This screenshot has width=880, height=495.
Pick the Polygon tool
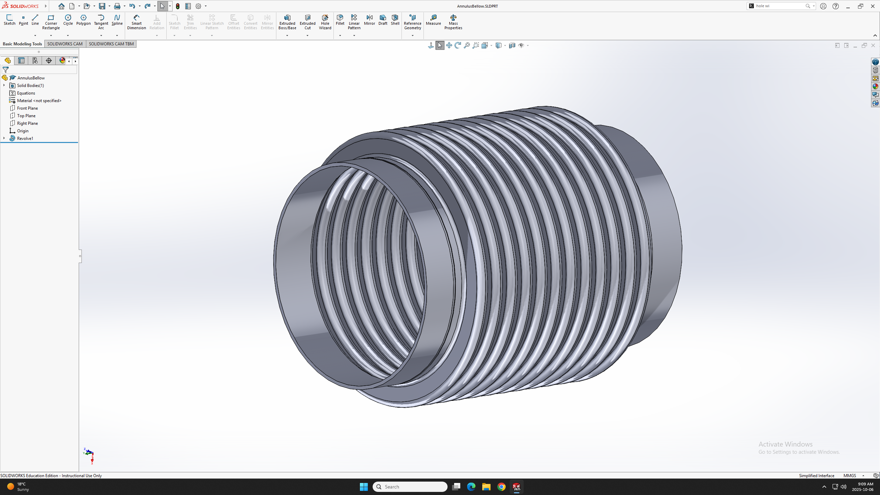pos(84,20)
